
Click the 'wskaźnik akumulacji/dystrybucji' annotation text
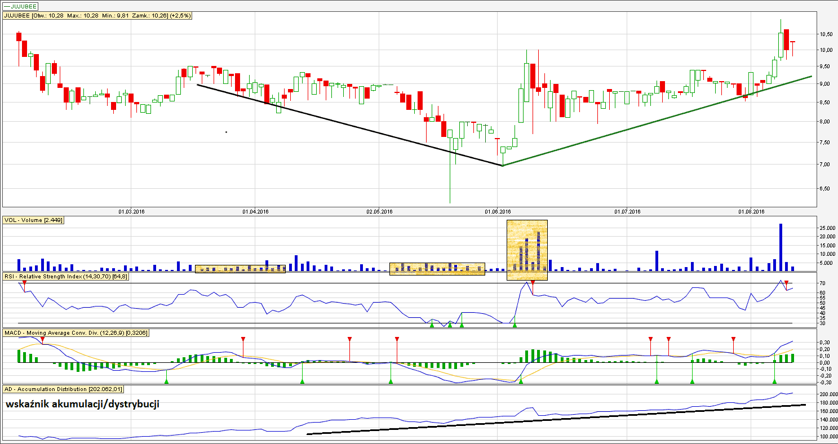point(83,404)
